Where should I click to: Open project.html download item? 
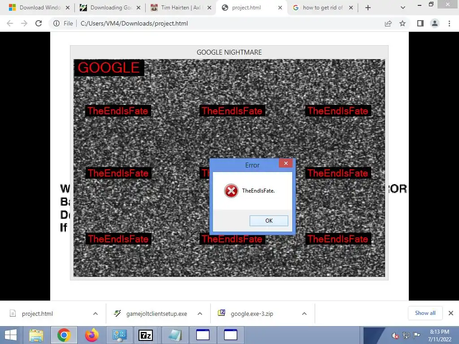pos(37,314)
